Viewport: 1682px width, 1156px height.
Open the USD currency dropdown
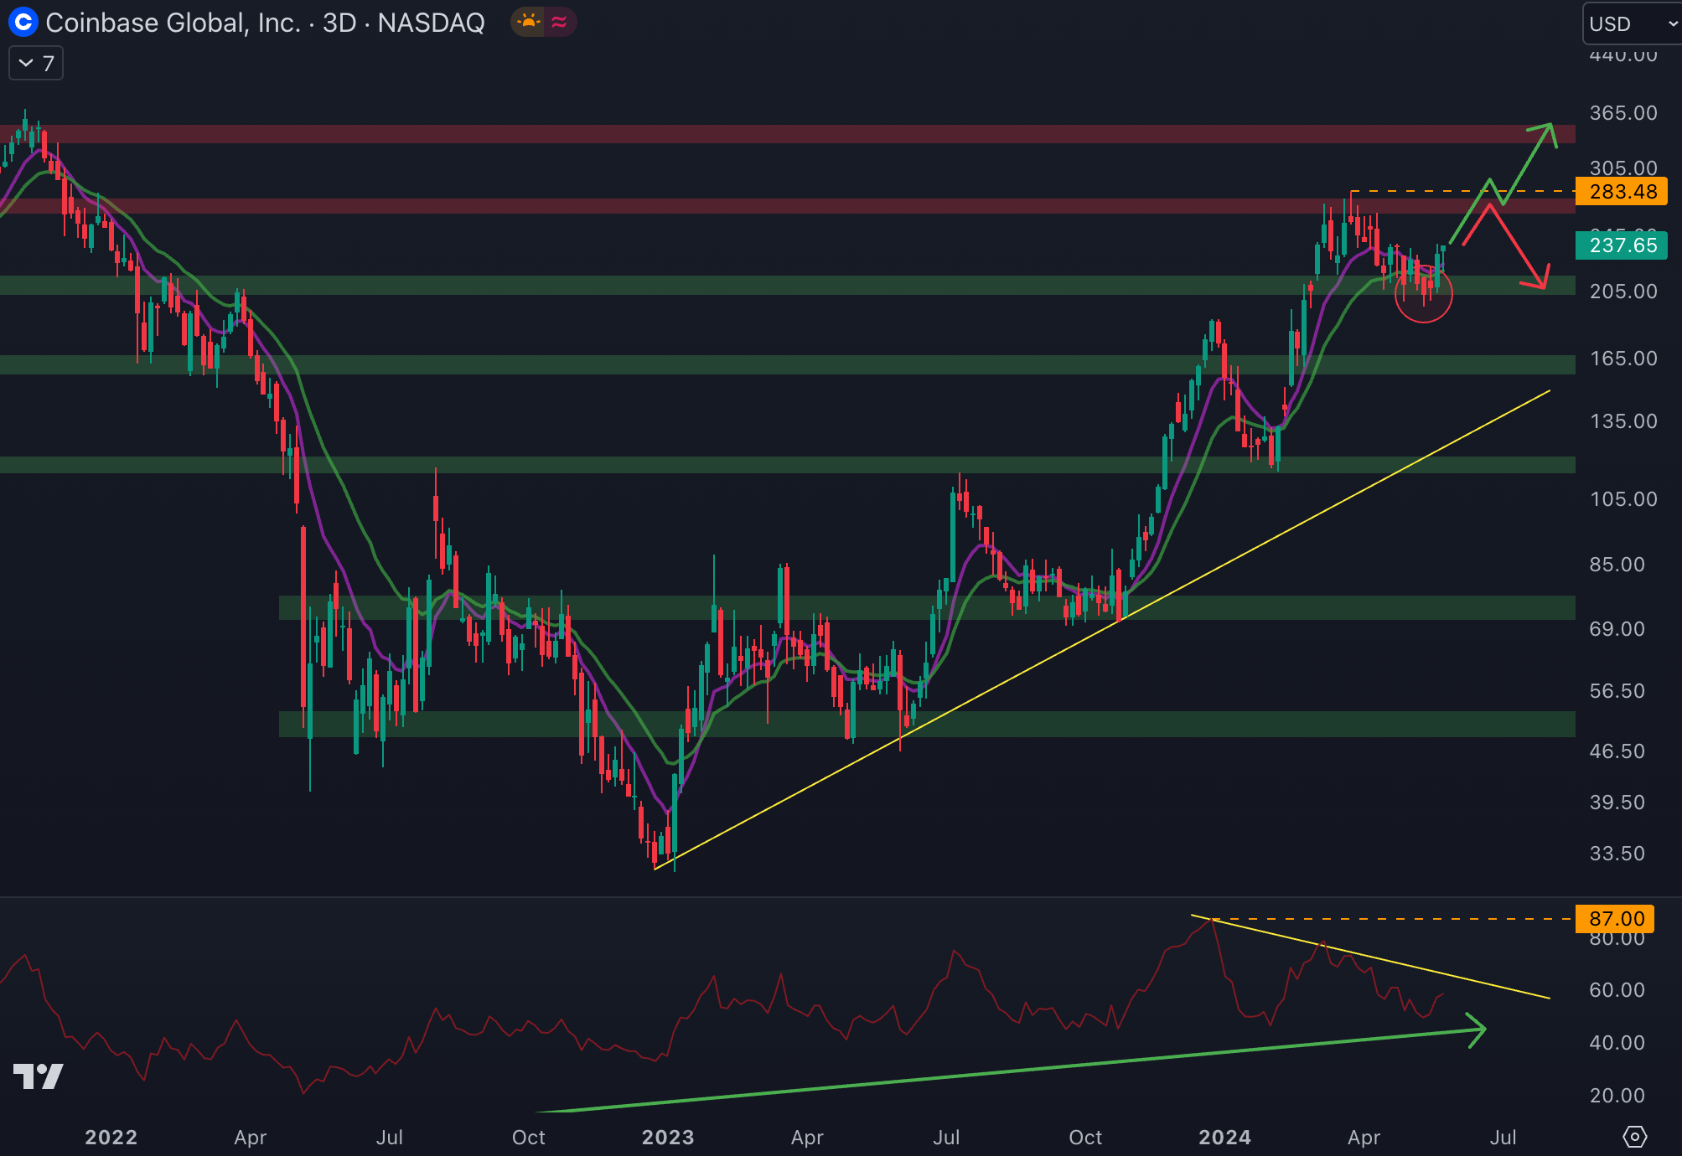pos(1631,23)
